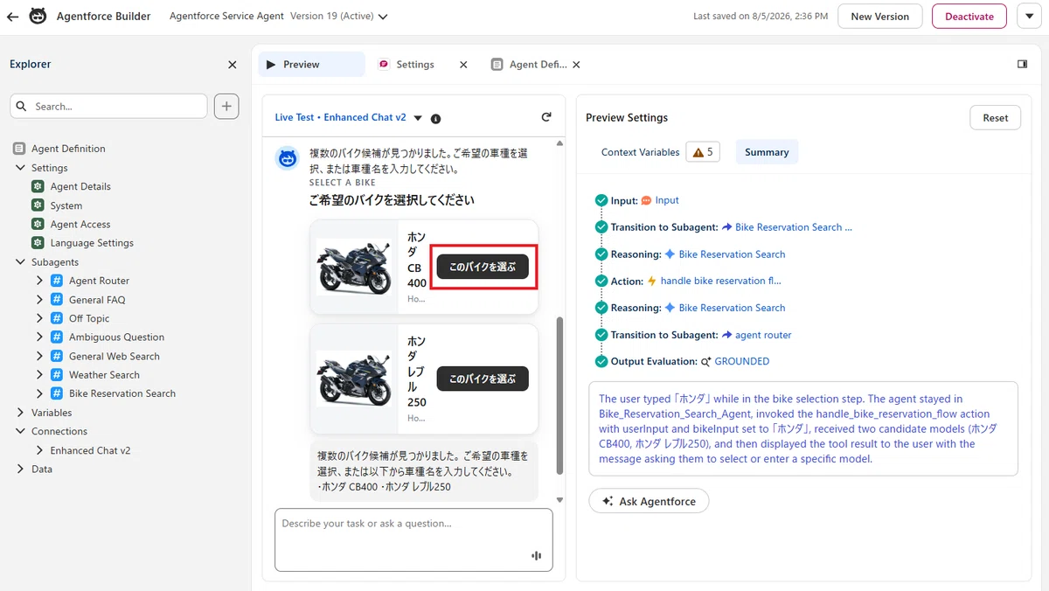The height and width of the screenshot is (591, 1049).
Task: Close the Settings tab
Action: click(x=463, y=65)
